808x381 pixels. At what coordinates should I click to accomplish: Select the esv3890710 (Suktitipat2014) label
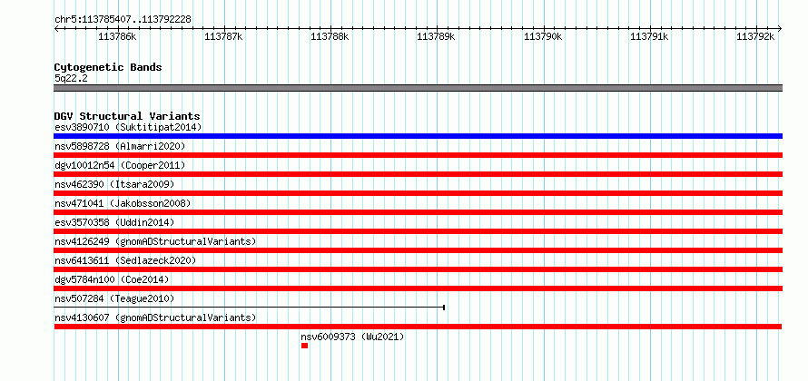tap(128, 127)
